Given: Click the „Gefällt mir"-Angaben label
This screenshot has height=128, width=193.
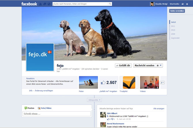Looking at the screenshot, I should 108,91.
